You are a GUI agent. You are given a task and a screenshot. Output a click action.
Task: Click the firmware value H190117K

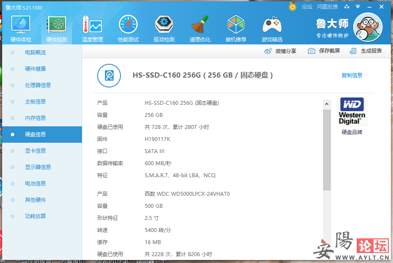click(x=157, y=139)
